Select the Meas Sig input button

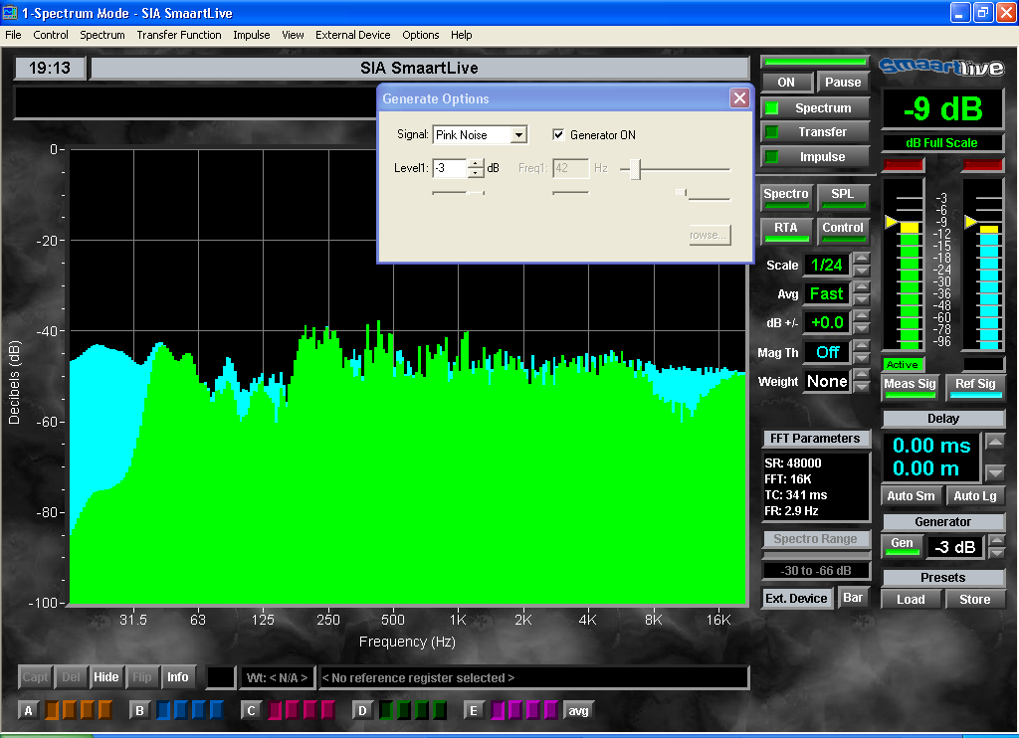(x=911, y=384)
